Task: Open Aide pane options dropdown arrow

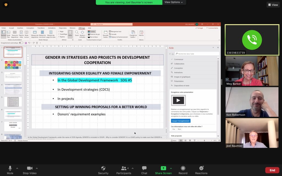Action: pos(213,48)
